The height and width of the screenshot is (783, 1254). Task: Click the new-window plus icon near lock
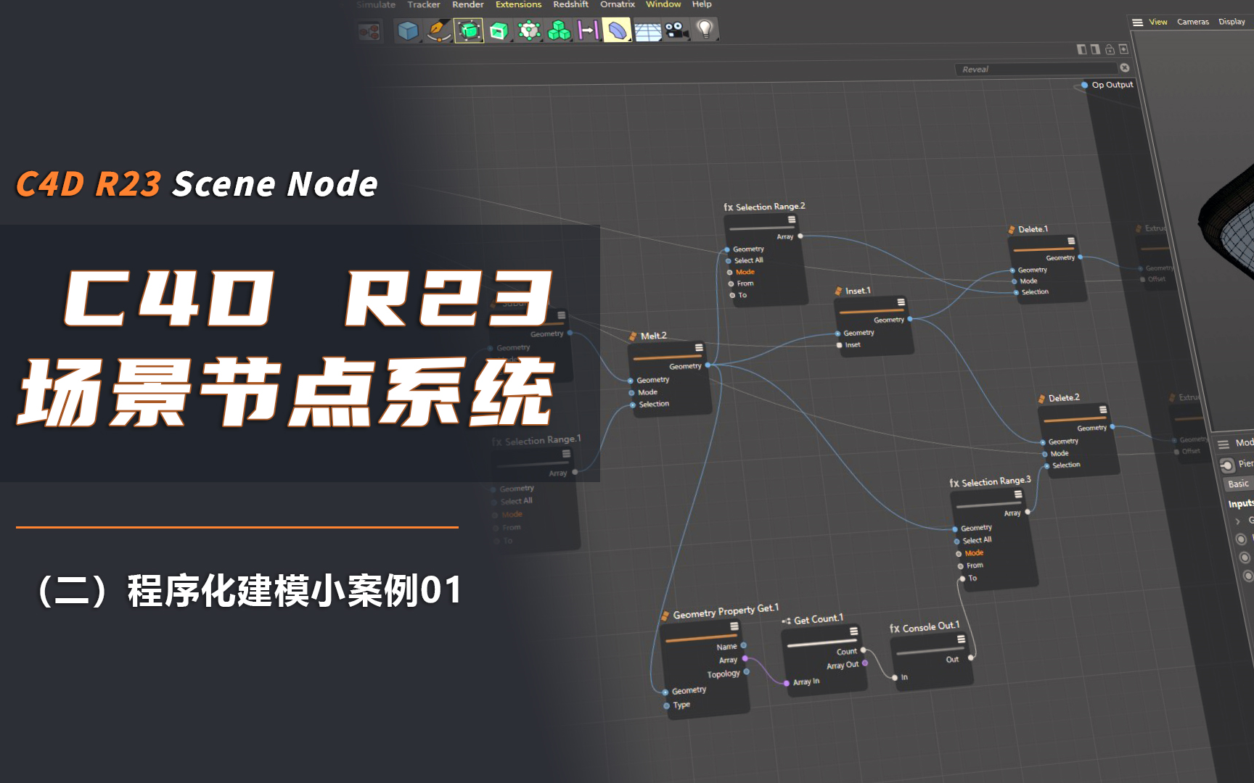1123,49
